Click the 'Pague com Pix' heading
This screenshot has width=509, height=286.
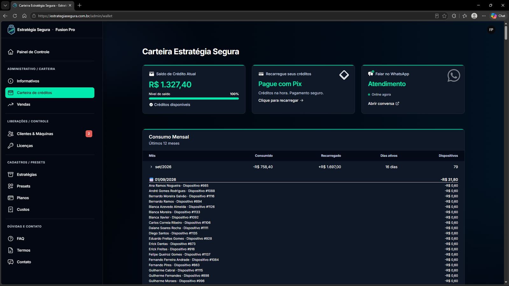[280, 84]
